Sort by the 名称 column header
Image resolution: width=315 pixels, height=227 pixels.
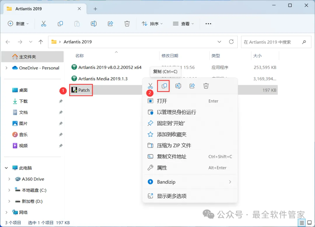[x=80, y=56]
